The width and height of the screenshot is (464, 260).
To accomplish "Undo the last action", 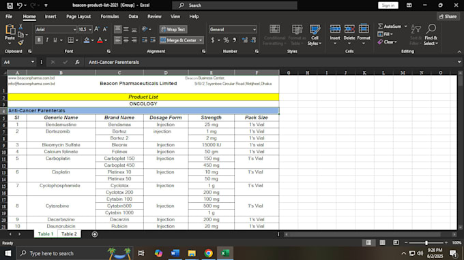I will tap(20, 5).
